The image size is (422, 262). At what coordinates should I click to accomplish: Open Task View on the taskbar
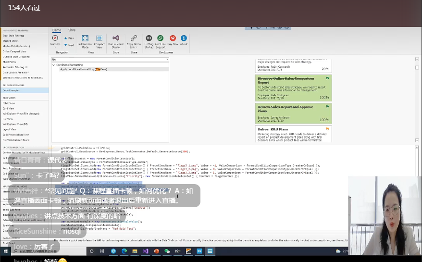point(102,251)
